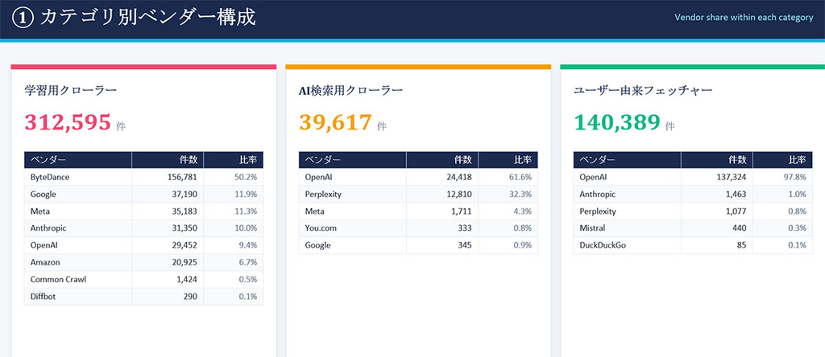
Task: Click the 20,925 count cell
Action: (168, 262)
